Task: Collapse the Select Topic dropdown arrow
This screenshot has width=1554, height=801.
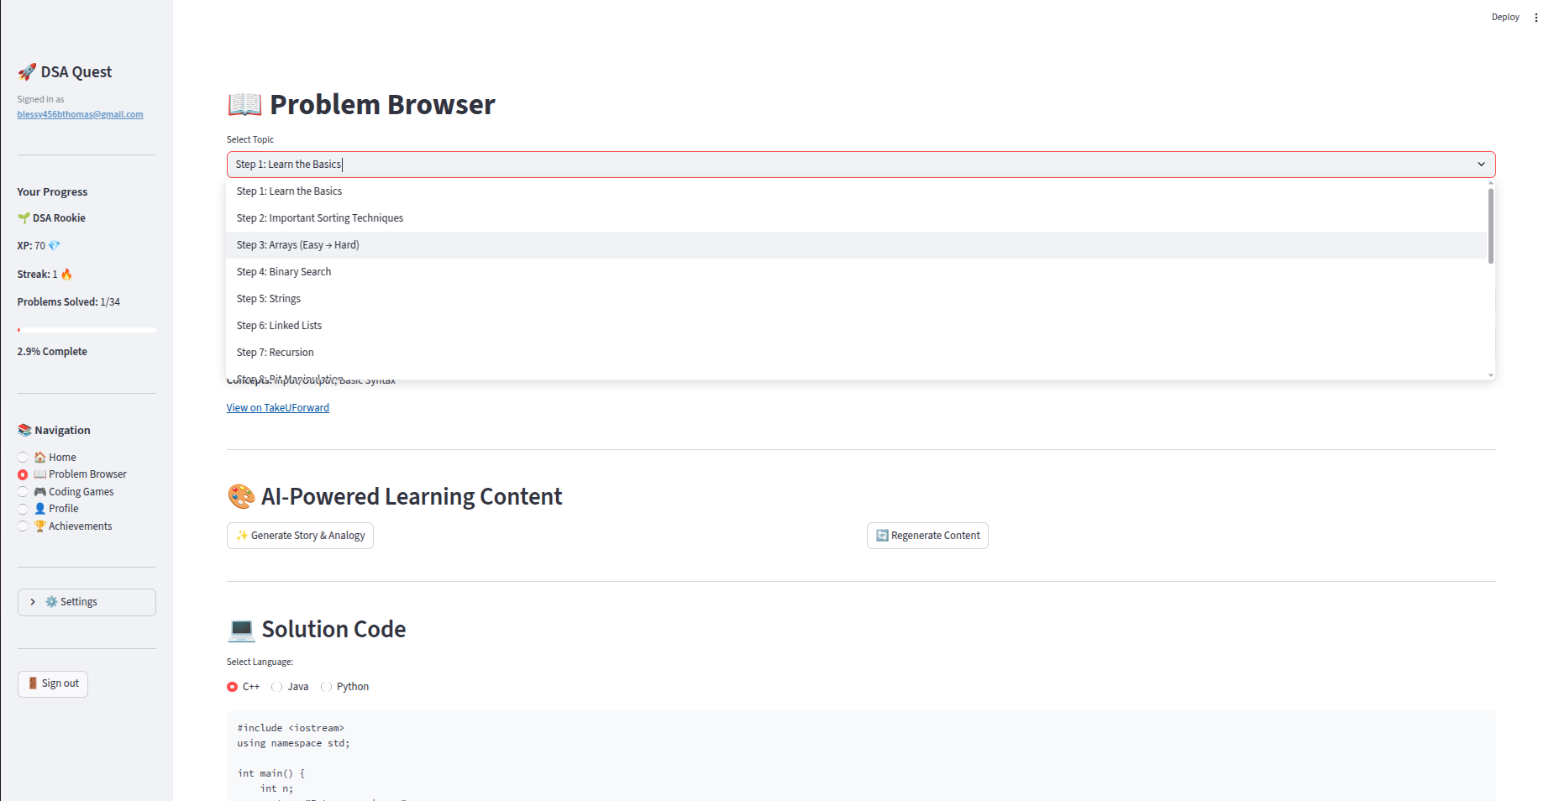Action: click(x=1481, y=165)
